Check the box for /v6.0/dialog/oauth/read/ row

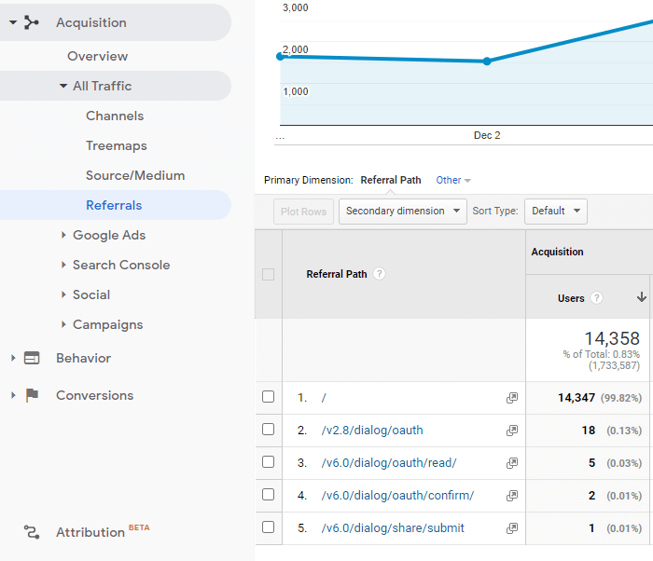pyautogui.click(x=269, y=462)
